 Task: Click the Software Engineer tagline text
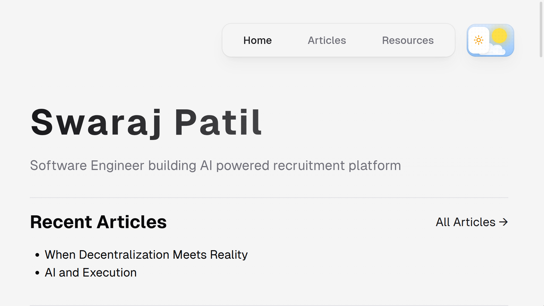click(x=215, y=165)
